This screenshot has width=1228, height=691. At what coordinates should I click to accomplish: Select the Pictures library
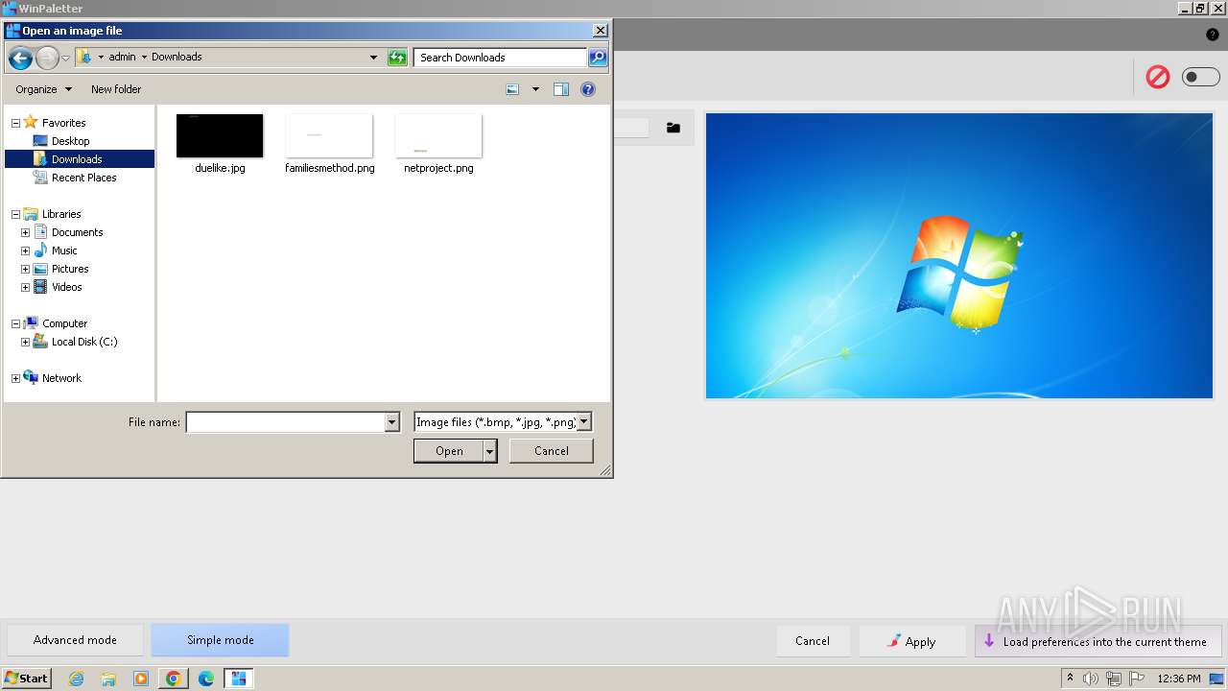[x=69, y=269]
